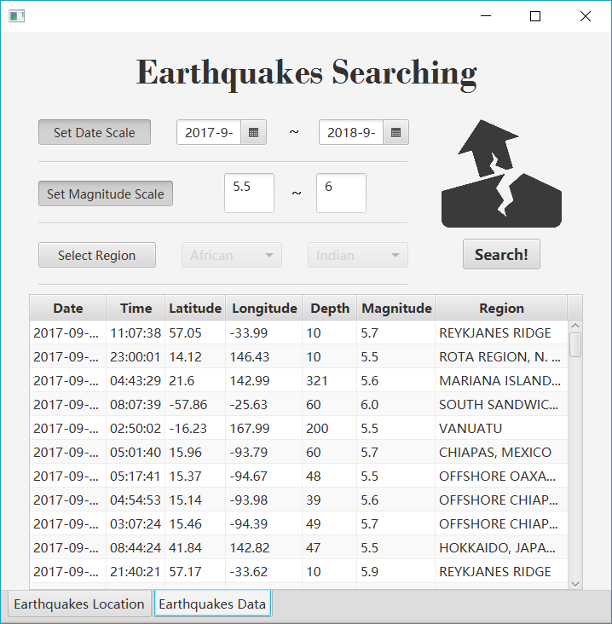Viewport: 612px width, 624px height.
Task: Click the magnitude cell 5.9
Action: (x=396, y=571)
